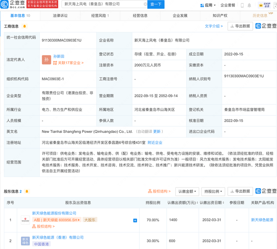The height and width of the screenshot is (249, 277).
Task: Switch to the 法律诉讼 tab
Action: (x=60, y=16)
